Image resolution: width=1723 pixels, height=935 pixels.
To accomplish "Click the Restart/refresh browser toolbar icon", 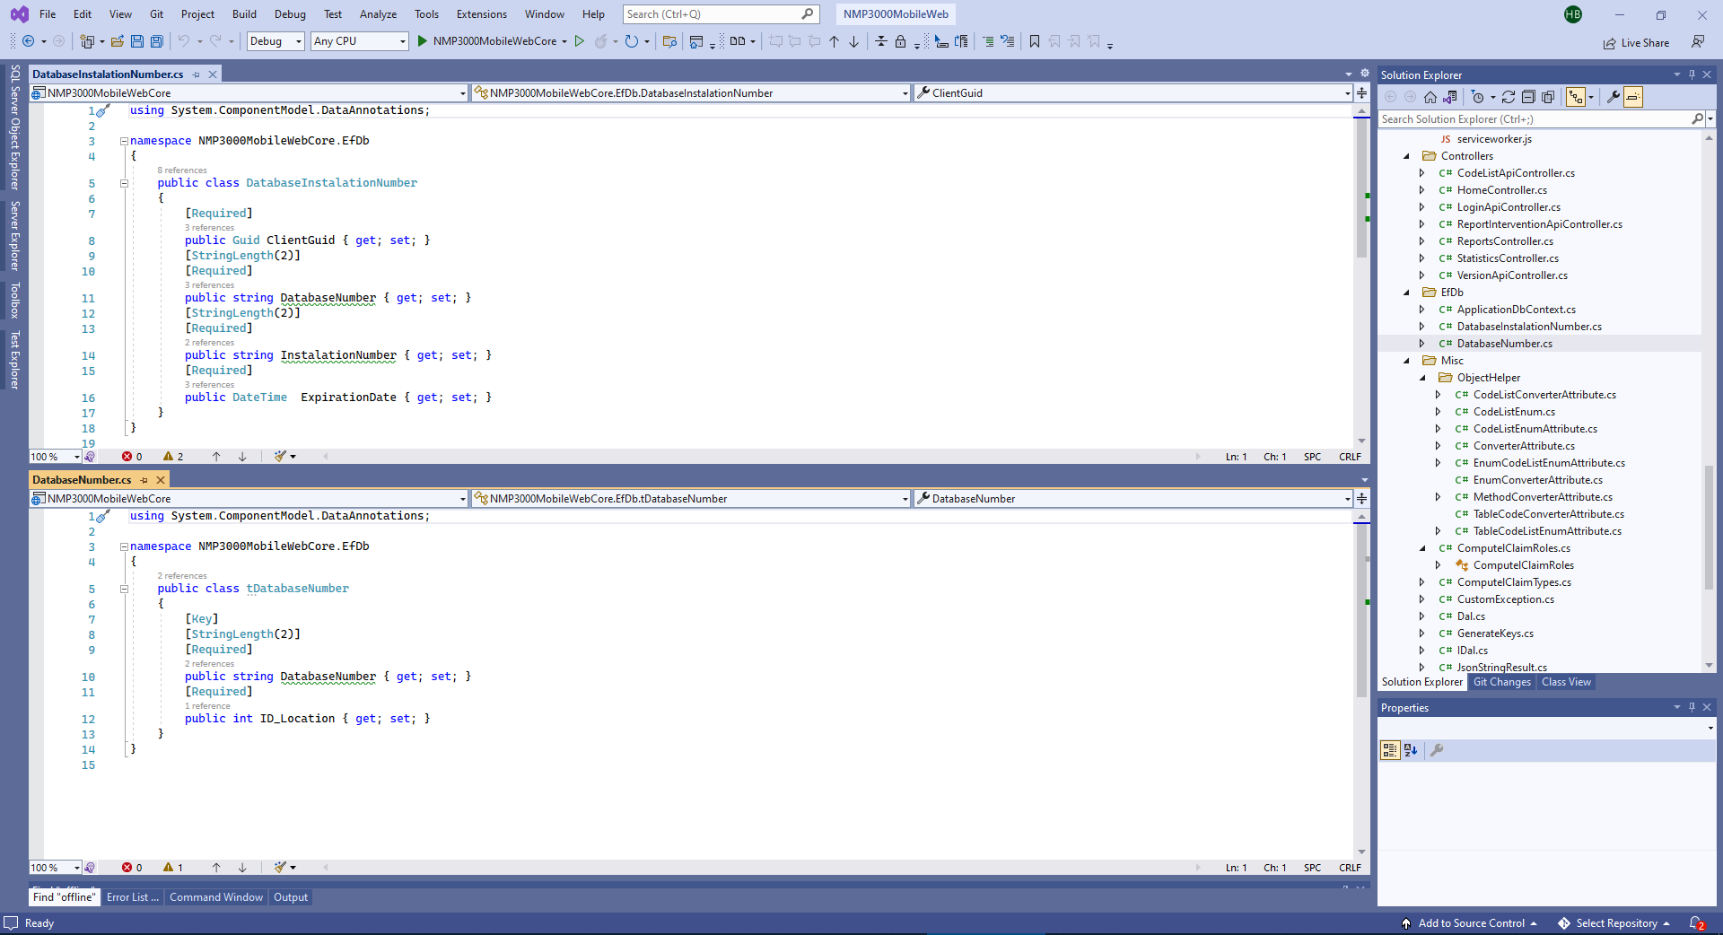I will [632, 41].
